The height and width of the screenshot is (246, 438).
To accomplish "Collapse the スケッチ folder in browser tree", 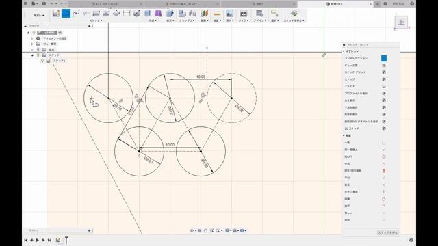I will [32, 55].
